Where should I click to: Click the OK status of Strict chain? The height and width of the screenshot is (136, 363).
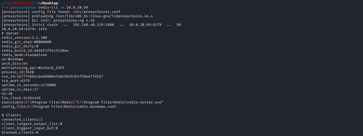point(179,25)
